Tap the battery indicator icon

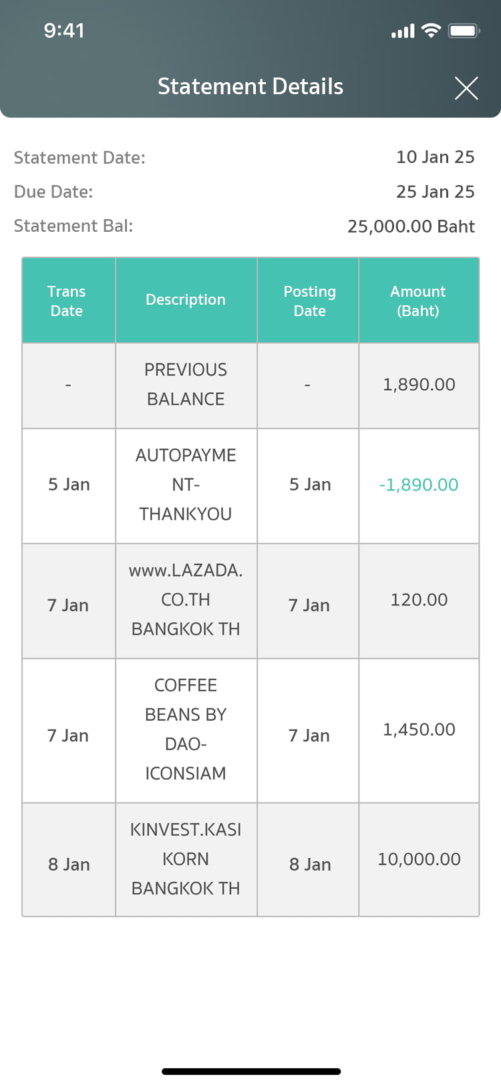(x=464, y=31)
